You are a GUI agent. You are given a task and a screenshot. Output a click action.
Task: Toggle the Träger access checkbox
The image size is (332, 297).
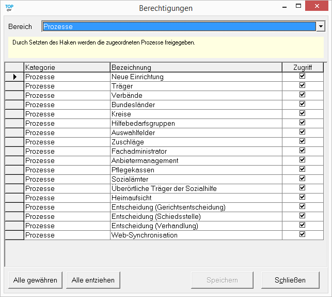(303, 85)
